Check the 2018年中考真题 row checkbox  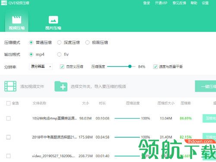coord(9,137)
